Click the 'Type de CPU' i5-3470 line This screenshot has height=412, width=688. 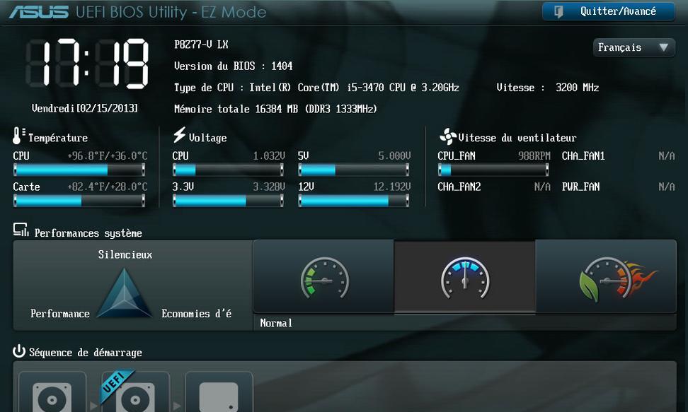point(317,88)
